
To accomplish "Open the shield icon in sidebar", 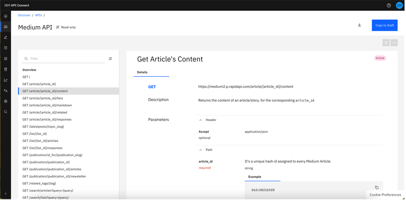I will pos(5,48).
